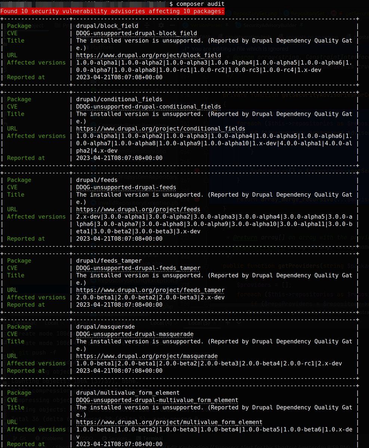Click the 'installed version is unsupported' title for masquerade

coord(214,341)
